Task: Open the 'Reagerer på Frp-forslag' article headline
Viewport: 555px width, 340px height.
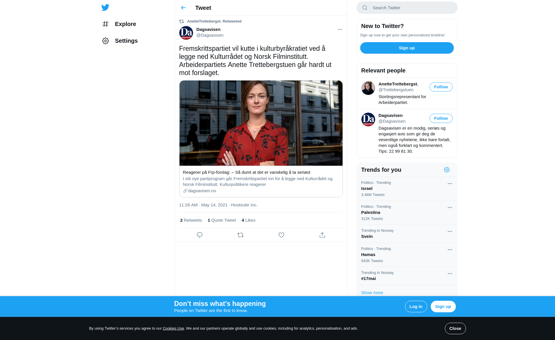Action: click(247, 172)
